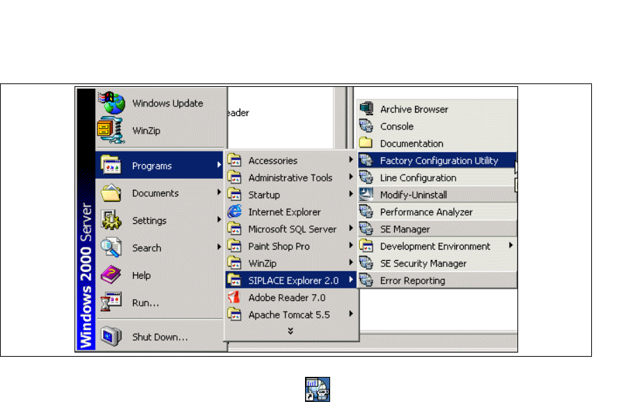
Task: Select the Accessories program group
Action: coord(291,161)
